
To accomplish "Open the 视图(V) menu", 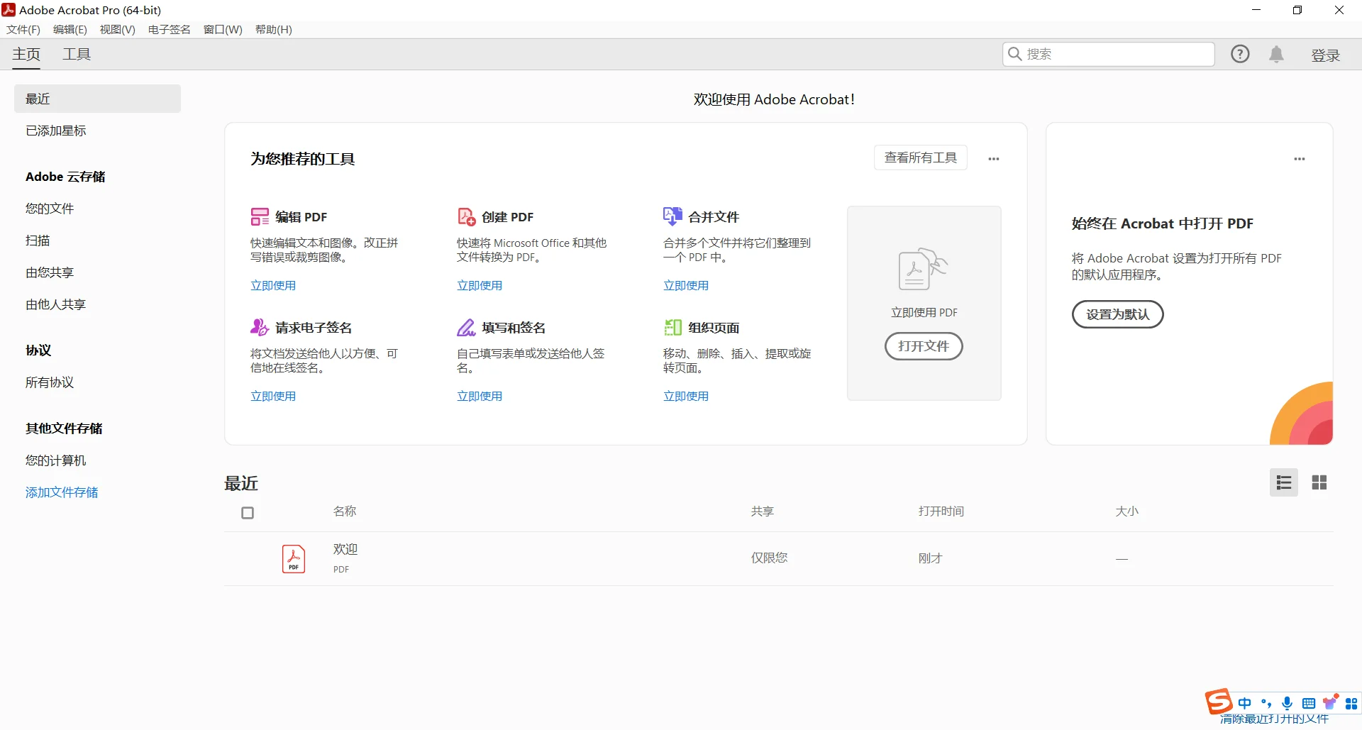I will pyautogui.click(x=118, y=29).
